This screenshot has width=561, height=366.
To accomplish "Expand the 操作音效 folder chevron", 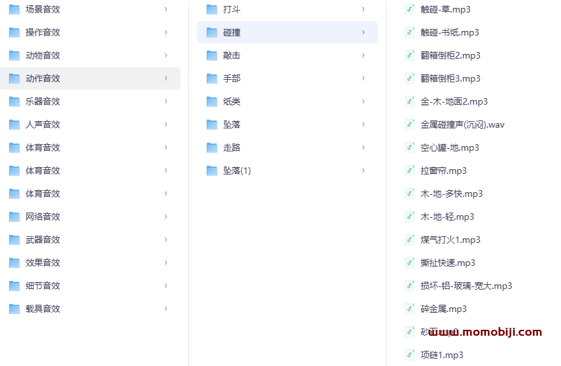I will pos(165,32).
